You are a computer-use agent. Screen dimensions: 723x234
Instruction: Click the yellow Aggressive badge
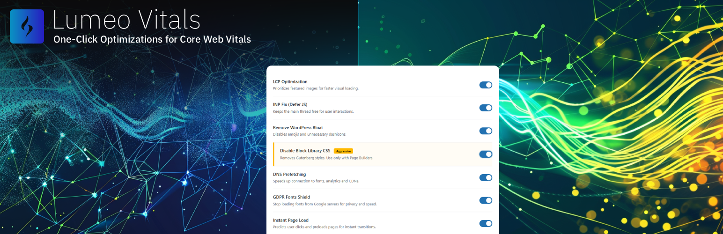pyautogui.click(x=343, y=151)
